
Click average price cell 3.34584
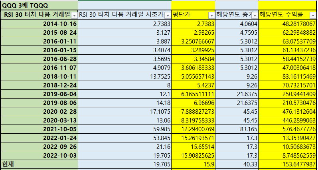[193, 59]
